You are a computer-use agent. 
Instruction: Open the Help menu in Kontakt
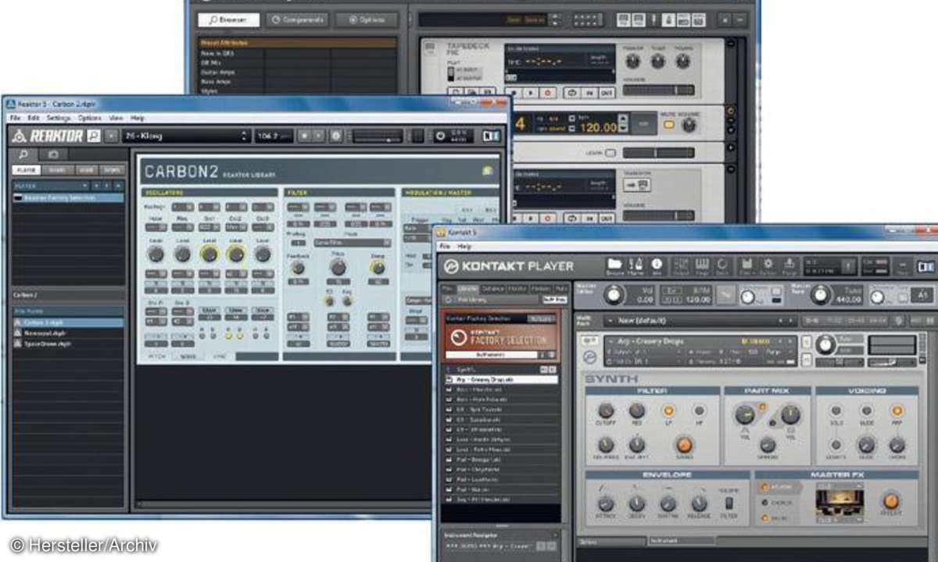465,246
